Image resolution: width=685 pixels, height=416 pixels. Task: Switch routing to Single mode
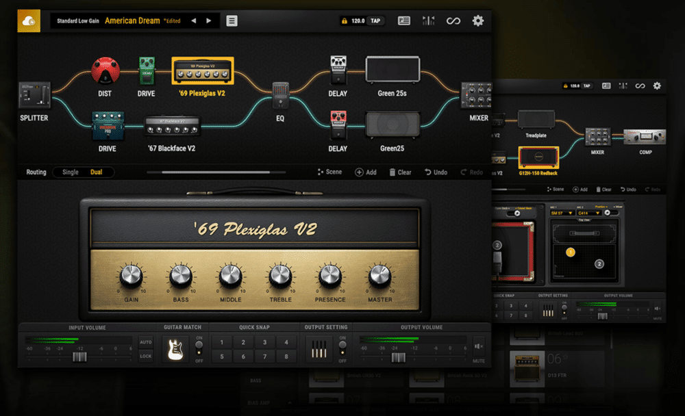click(72, 172)
